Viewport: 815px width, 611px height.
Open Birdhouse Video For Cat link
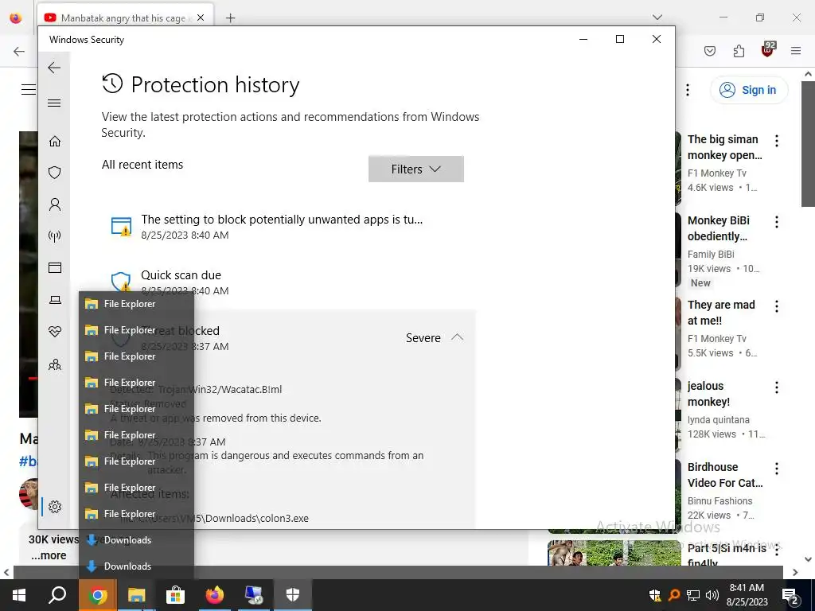point(725,474)
